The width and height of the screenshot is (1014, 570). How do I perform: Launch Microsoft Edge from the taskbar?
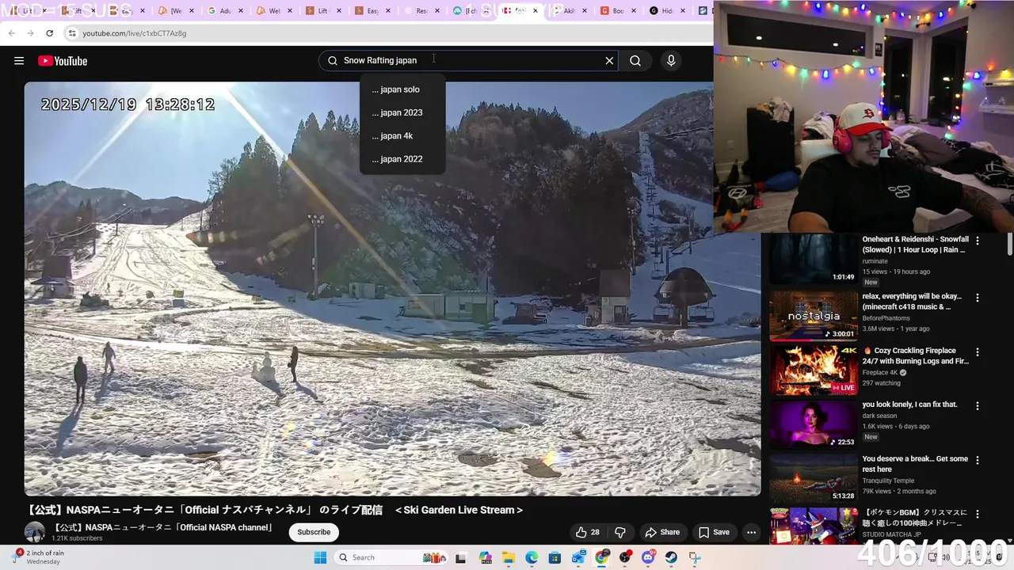tap(532, 557)
